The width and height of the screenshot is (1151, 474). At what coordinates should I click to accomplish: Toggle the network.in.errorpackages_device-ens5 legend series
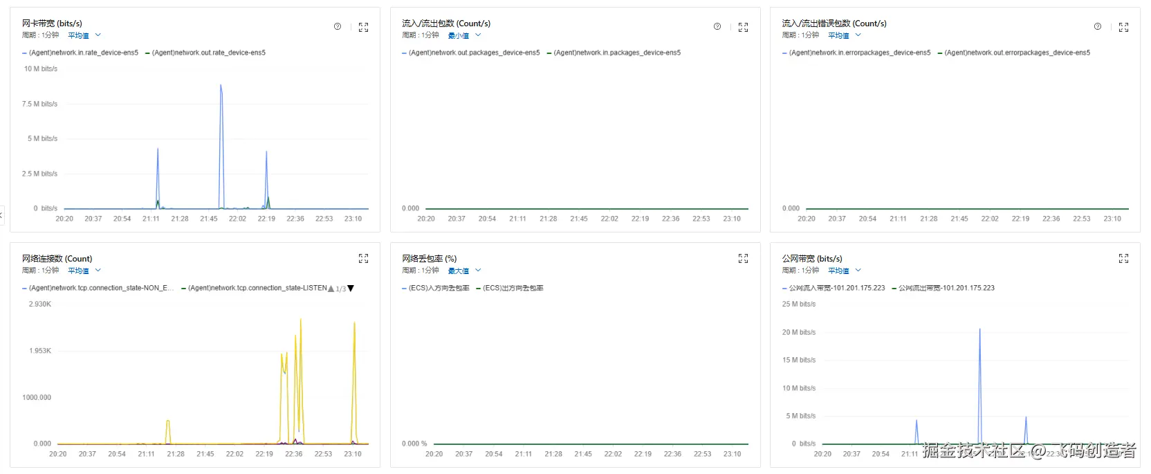coord(857,53)
